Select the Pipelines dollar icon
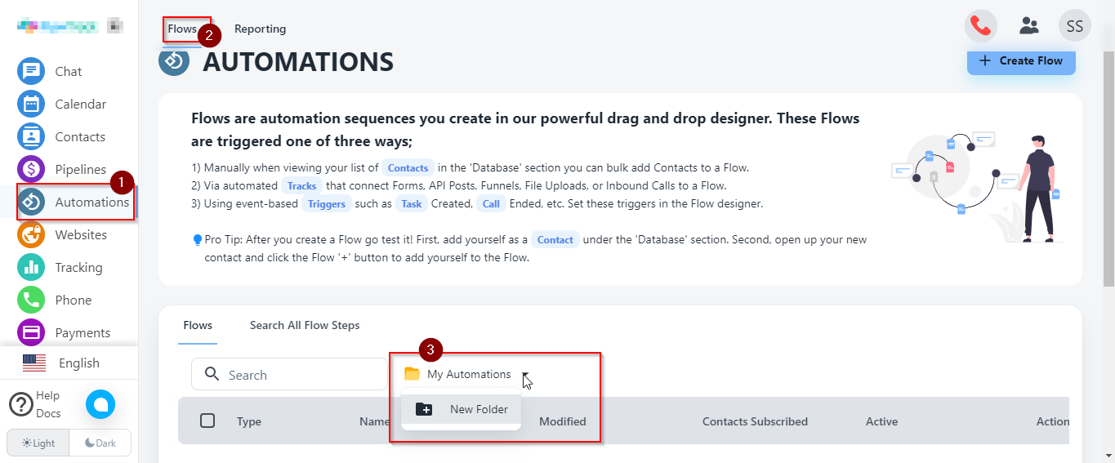Image resolution: width=1115 pixels, height=463 pixels. pos(31,169)
